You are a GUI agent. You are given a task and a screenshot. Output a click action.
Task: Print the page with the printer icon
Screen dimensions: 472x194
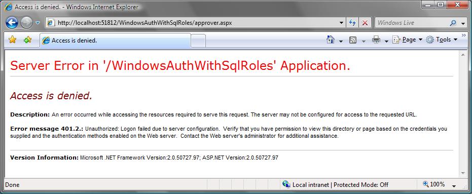coord(376,40)
